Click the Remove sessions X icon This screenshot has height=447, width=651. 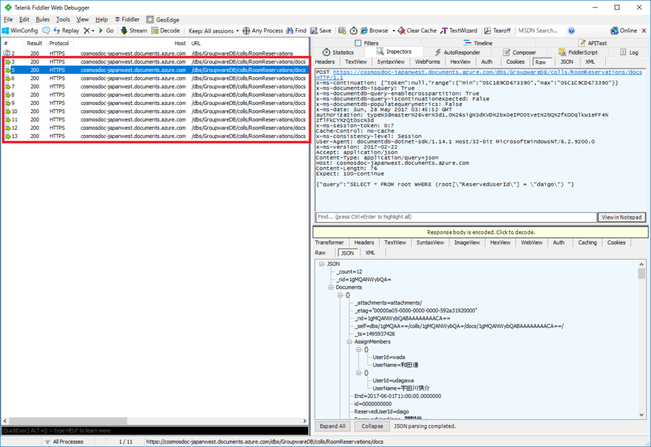86,31
